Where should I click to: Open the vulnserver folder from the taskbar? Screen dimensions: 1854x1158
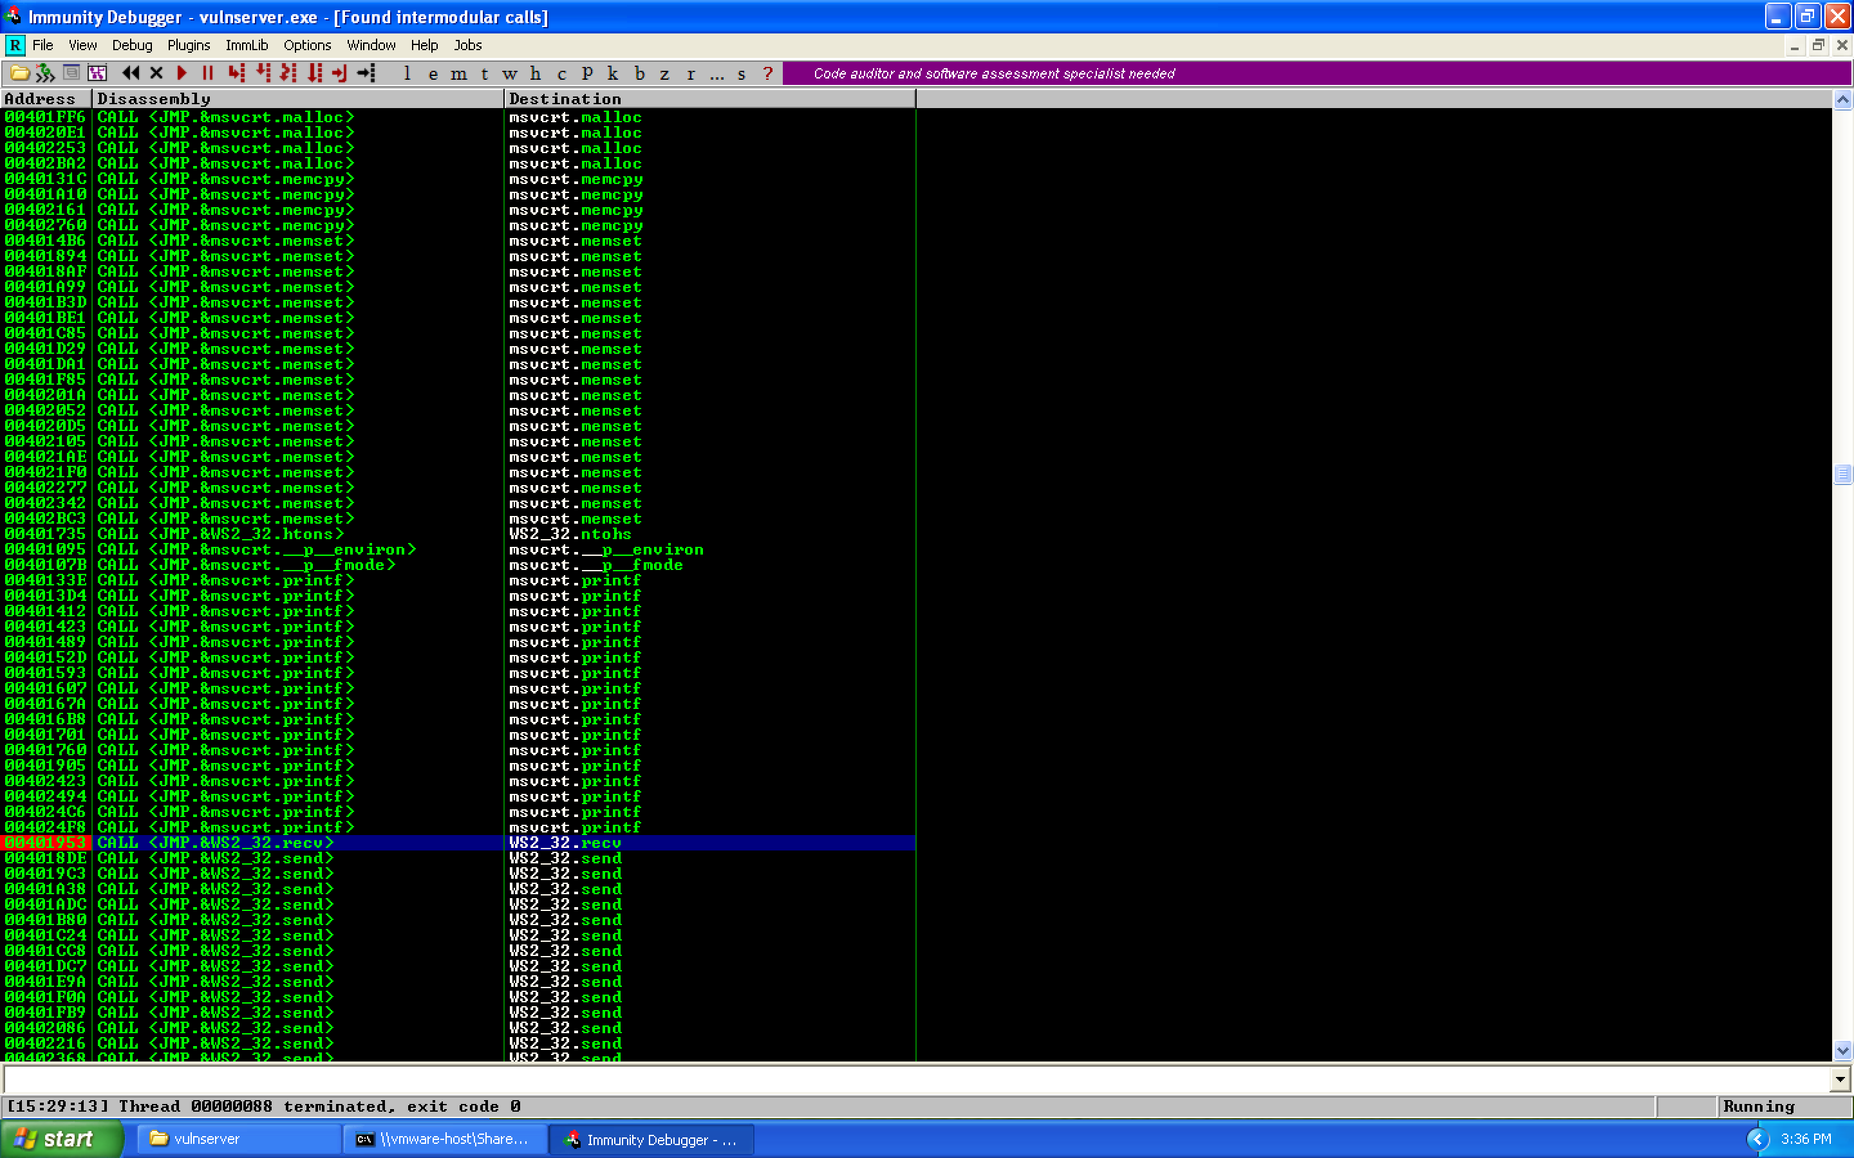[238, 1139]
